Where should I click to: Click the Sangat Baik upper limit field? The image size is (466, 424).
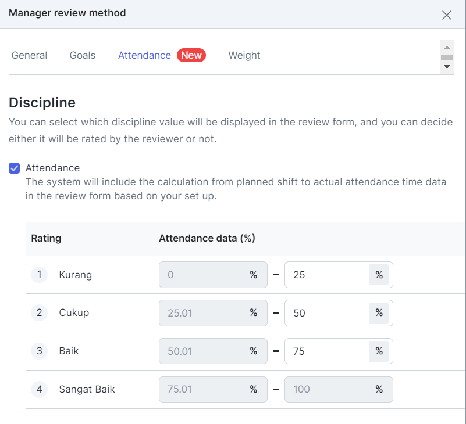[326, 390]
